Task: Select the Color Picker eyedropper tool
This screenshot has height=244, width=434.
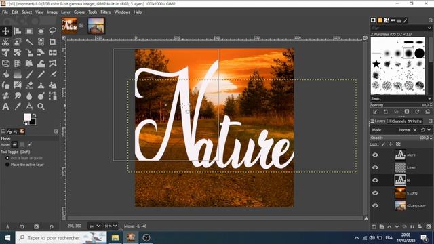Action: tap(18, 106)
